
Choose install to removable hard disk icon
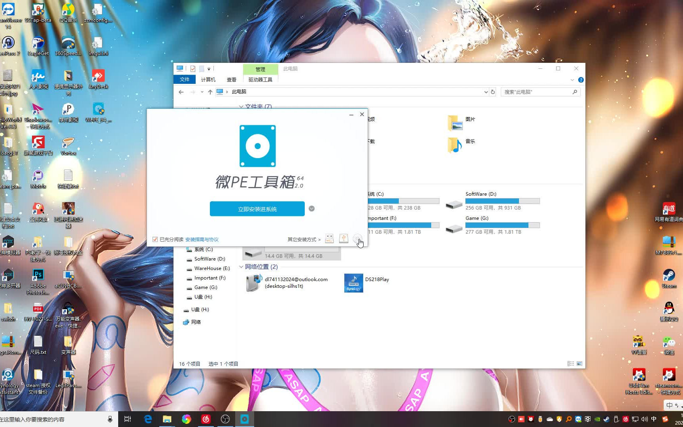click(x=343, y=238)
